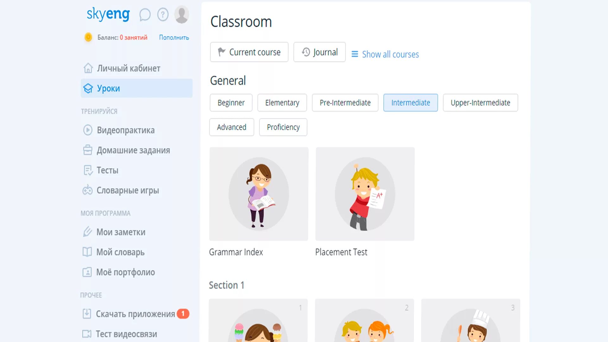Viewport: 608px width, 342px height.
Task: Click the Скачать приложения notification badge
Action: (183, 313)
